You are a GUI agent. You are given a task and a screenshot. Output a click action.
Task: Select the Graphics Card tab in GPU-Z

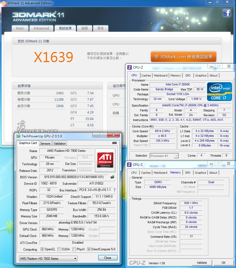pyautogui.click(x=28, y=143)
